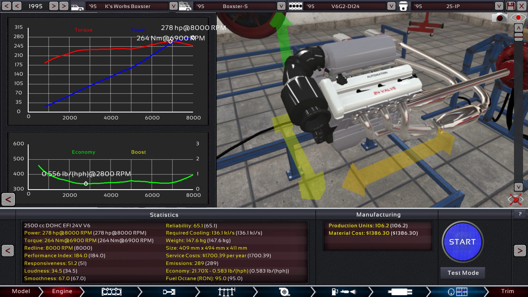This screenshot has height=297, width=528.
Task: Switch to the Engine tab
Action: pos(62,291)
